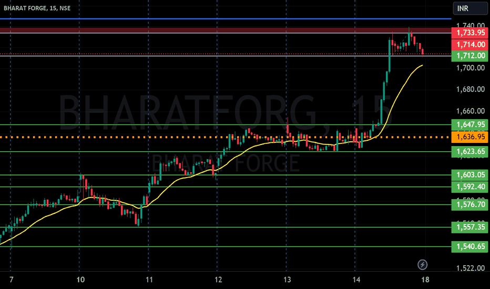Click the 1,522.00 price axis value
The height and width of the screenshot is (289, 490).
(471, 268)
